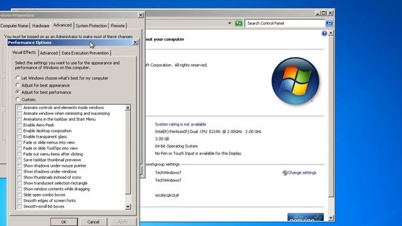
Task: Click the 3.00 GB memory value
Action: coord(162,139)
